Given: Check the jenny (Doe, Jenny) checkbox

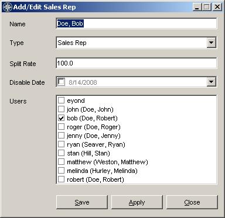Looking at the screenshot, I should click(x=61, y=136).
